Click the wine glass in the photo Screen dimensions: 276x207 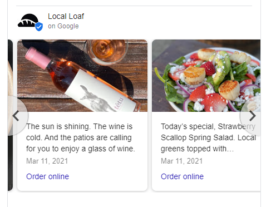[106, 51]
